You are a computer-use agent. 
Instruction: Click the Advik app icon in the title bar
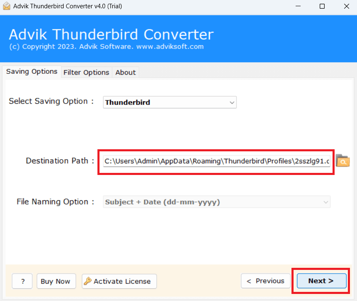tap(7, 6)
